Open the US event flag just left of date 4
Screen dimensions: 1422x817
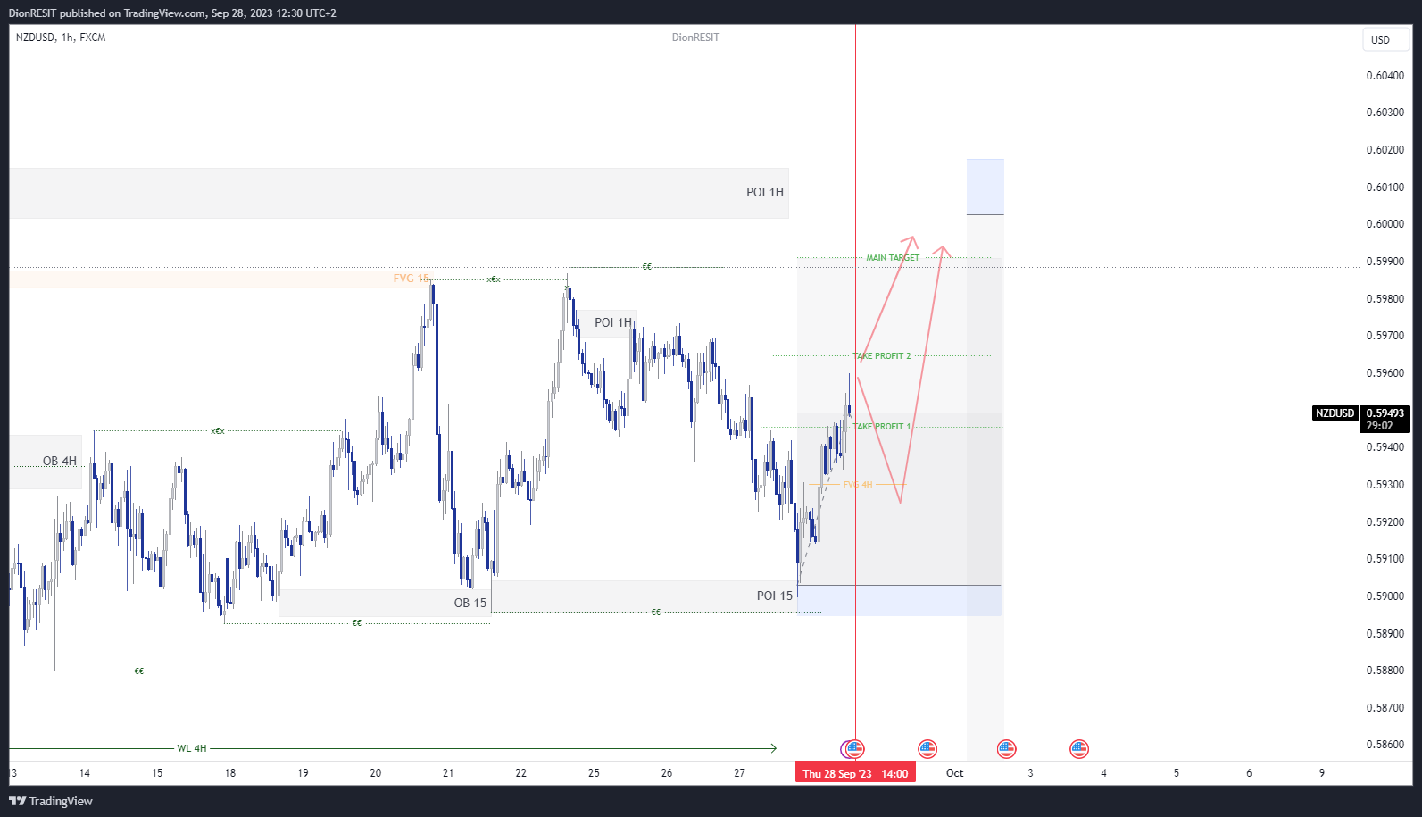pos(1079,748)
